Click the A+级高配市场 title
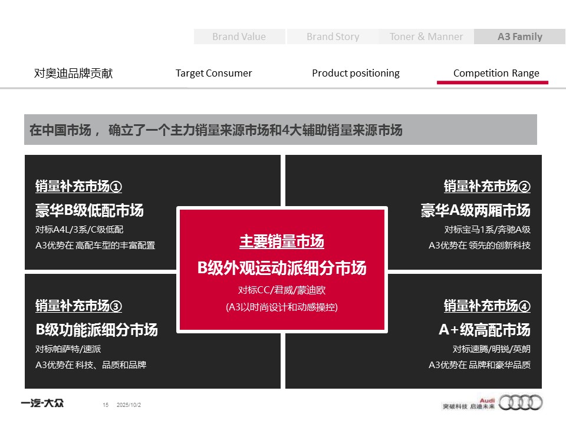The height and width of the screenshot is (424, 566). 484,329
